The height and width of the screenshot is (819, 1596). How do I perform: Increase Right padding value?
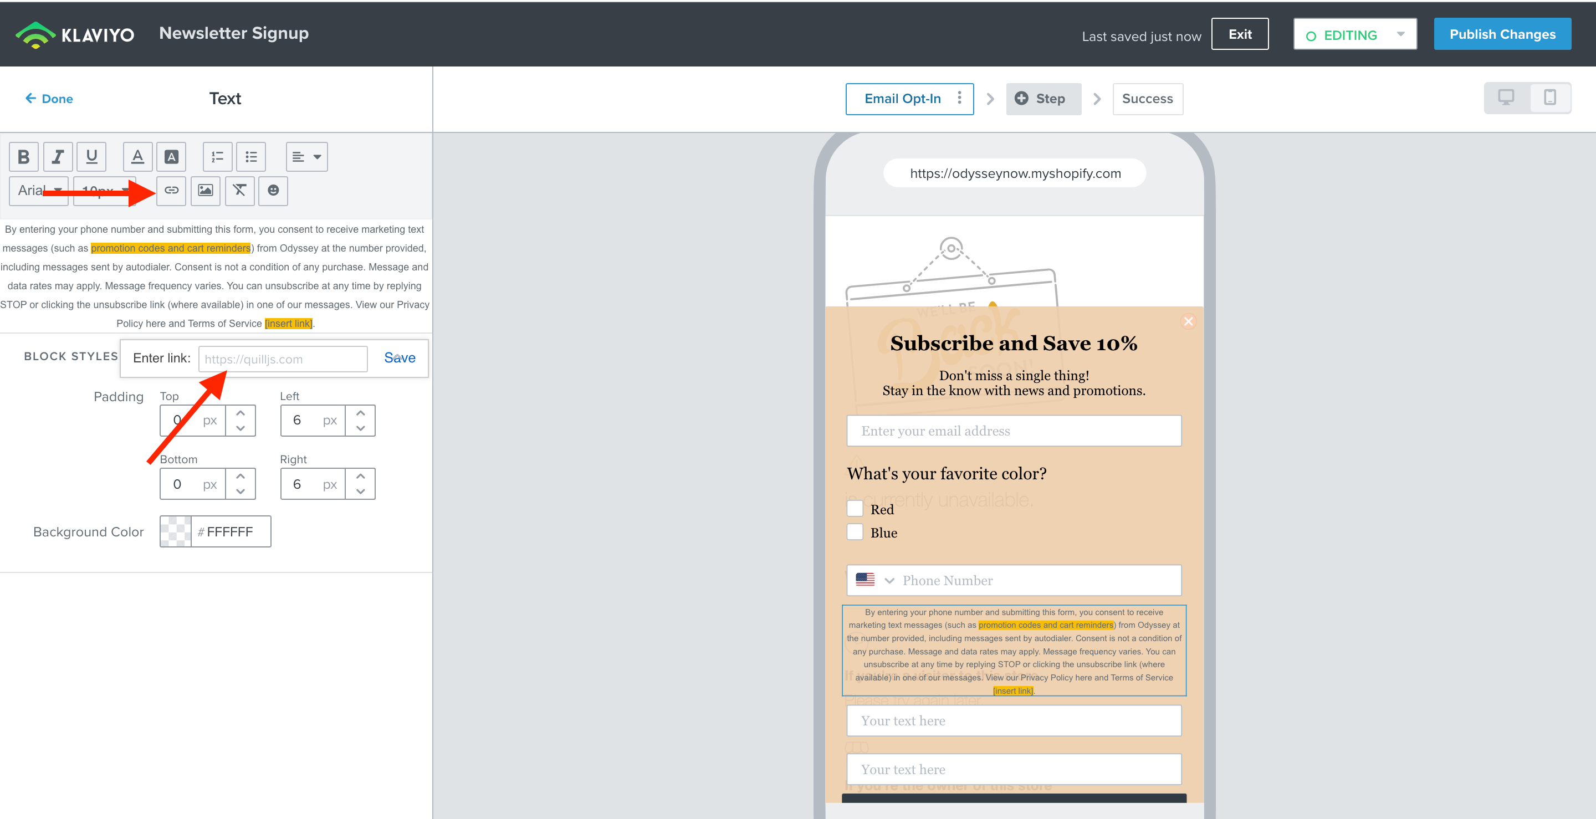361,476
